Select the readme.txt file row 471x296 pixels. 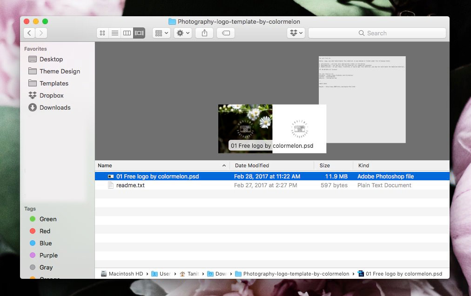click(130, 185)
